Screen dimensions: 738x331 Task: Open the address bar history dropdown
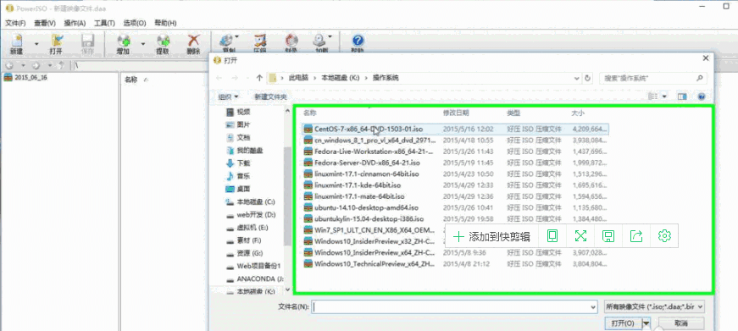(577, 78)
